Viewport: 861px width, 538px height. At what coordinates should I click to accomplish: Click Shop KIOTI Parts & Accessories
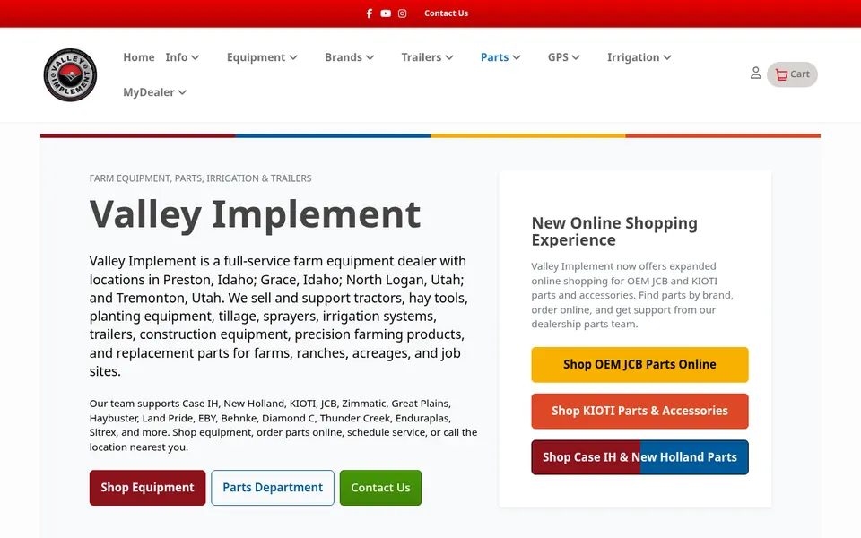pyautogui.click(x=639, y=411)
